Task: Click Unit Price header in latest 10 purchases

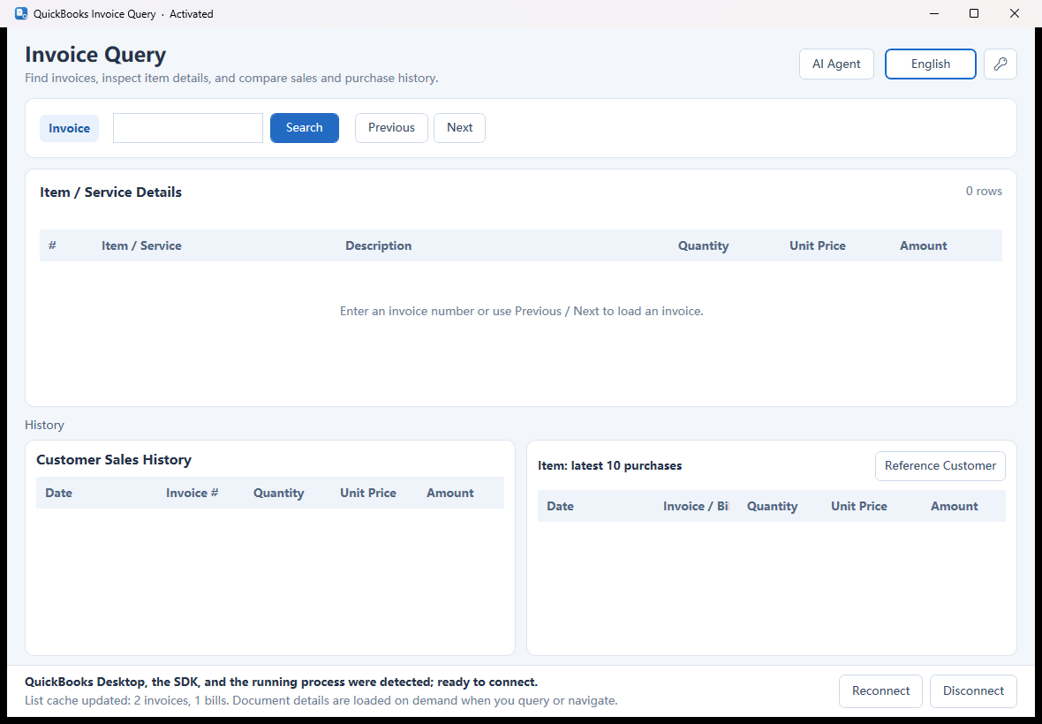Action: (858, 506)
